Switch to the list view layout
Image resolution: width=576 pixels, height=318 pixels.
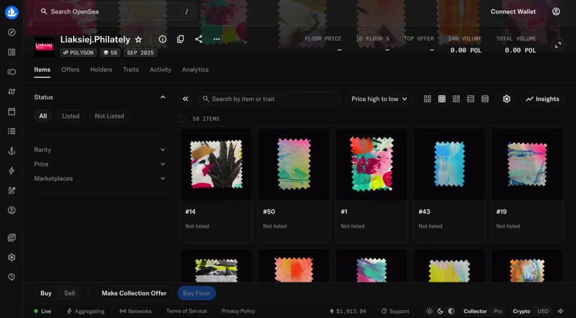[x=471, y=99]
